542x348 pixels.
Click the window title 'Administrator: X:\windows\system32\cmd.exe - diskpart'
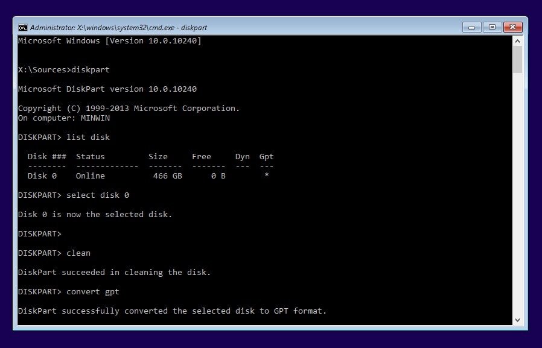click(x=118, y=28)
